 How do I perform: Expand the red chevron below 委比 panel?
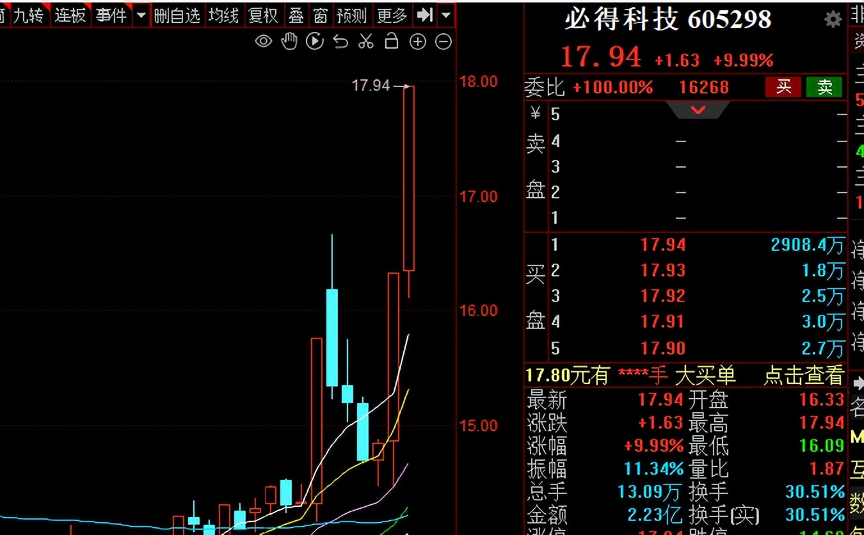click(x=698, y=110)
